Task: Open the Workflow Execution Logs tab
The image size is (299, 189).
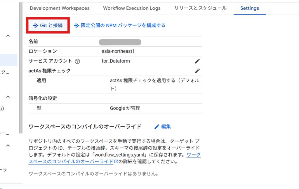Action: 132,8
